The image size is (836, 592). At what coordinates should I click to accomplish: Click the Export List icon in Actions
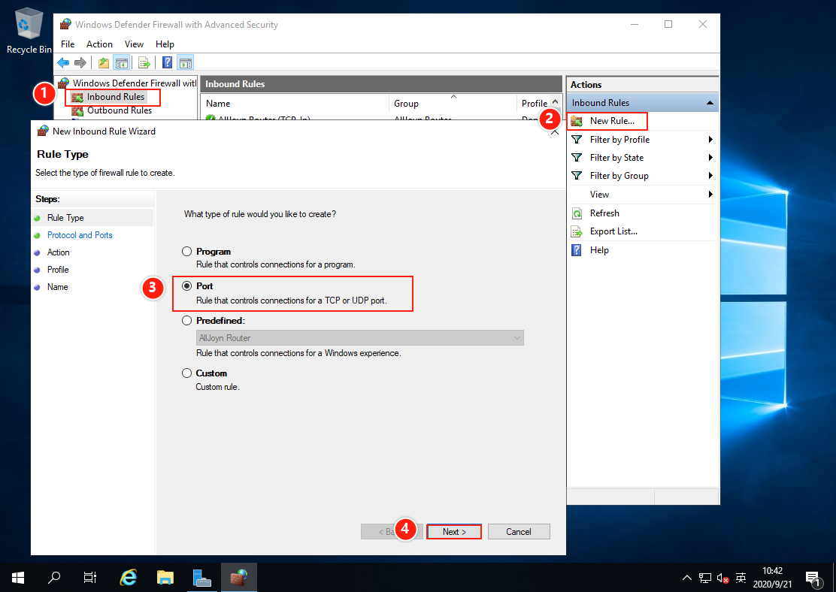[x=577, y=232]
